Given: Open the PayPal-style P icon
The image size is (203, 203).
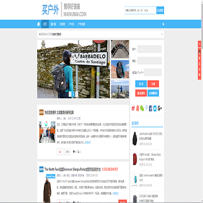Looking at the screenshot, I should click(147, 108).
